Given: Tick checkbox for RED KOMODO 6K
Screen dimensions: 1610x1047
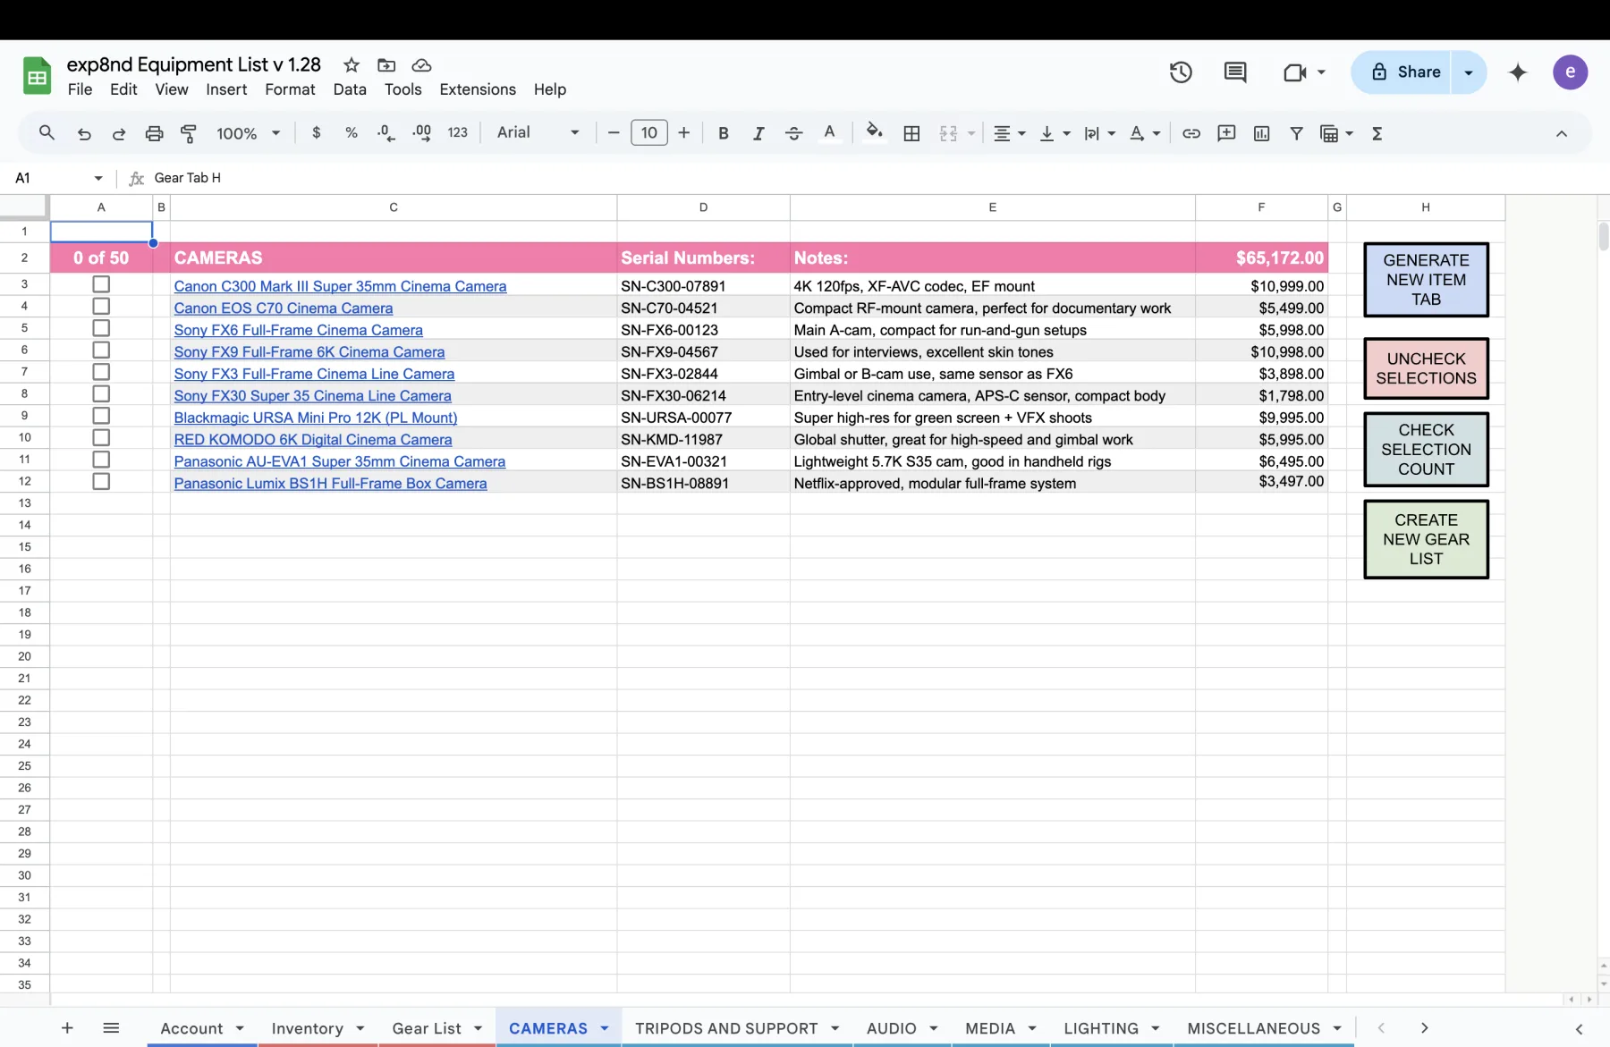Looking at the screenshot, I should tap(101, 438).
